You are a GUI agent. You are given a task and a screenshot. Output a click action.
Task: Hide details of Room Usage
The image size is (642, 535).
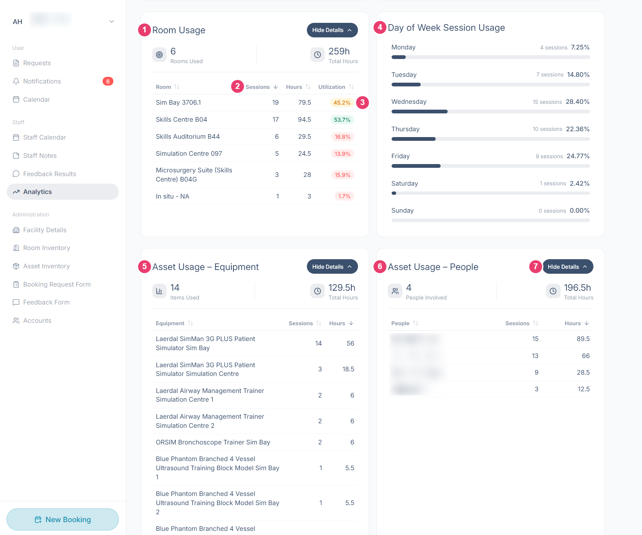tap(332, 30)
